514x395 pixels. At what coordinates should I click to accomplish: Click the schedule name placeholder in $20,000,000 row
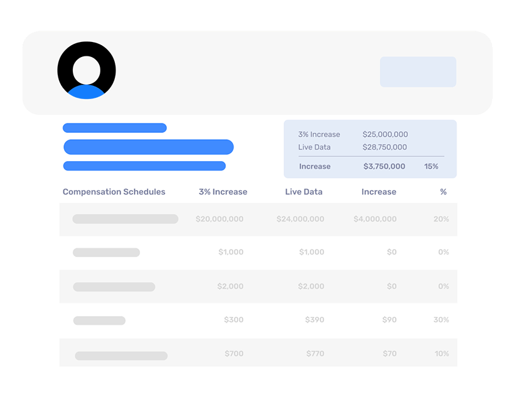click(x=126, y=219)
